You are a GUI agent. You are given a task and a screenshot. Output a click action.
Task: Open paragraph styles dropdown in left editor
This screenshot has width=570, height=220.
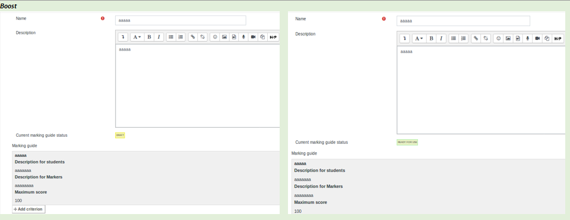(x=137, y=37)
